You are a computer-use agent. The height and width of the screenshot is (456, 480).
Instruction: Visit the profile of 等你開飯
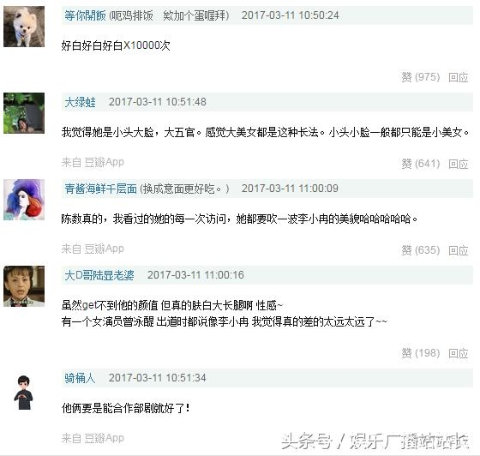click(x=85, y=15)
